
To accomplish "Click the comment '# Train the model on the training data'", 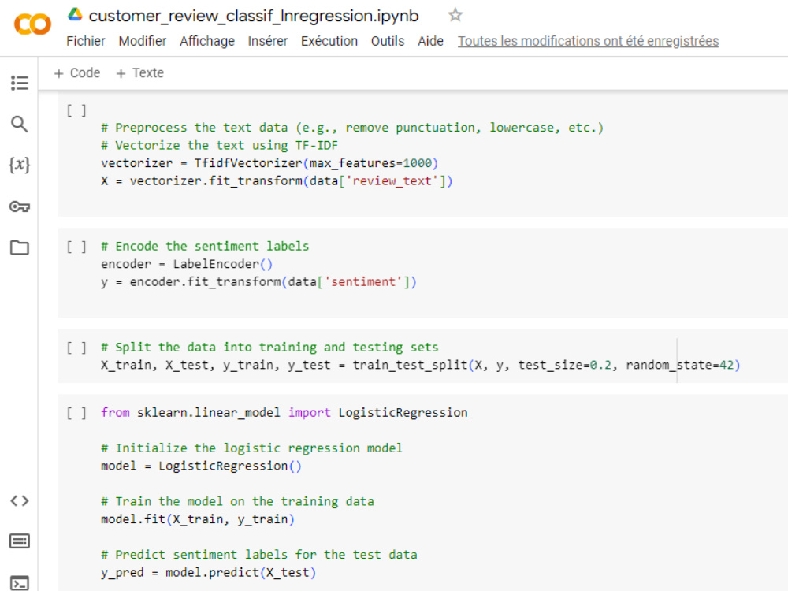I will tap(237, 501).
